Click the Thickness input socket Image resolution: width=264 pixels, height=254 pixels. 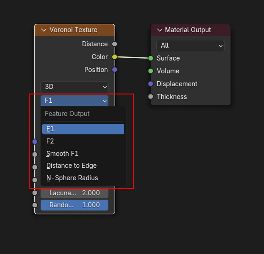[151, 97]
